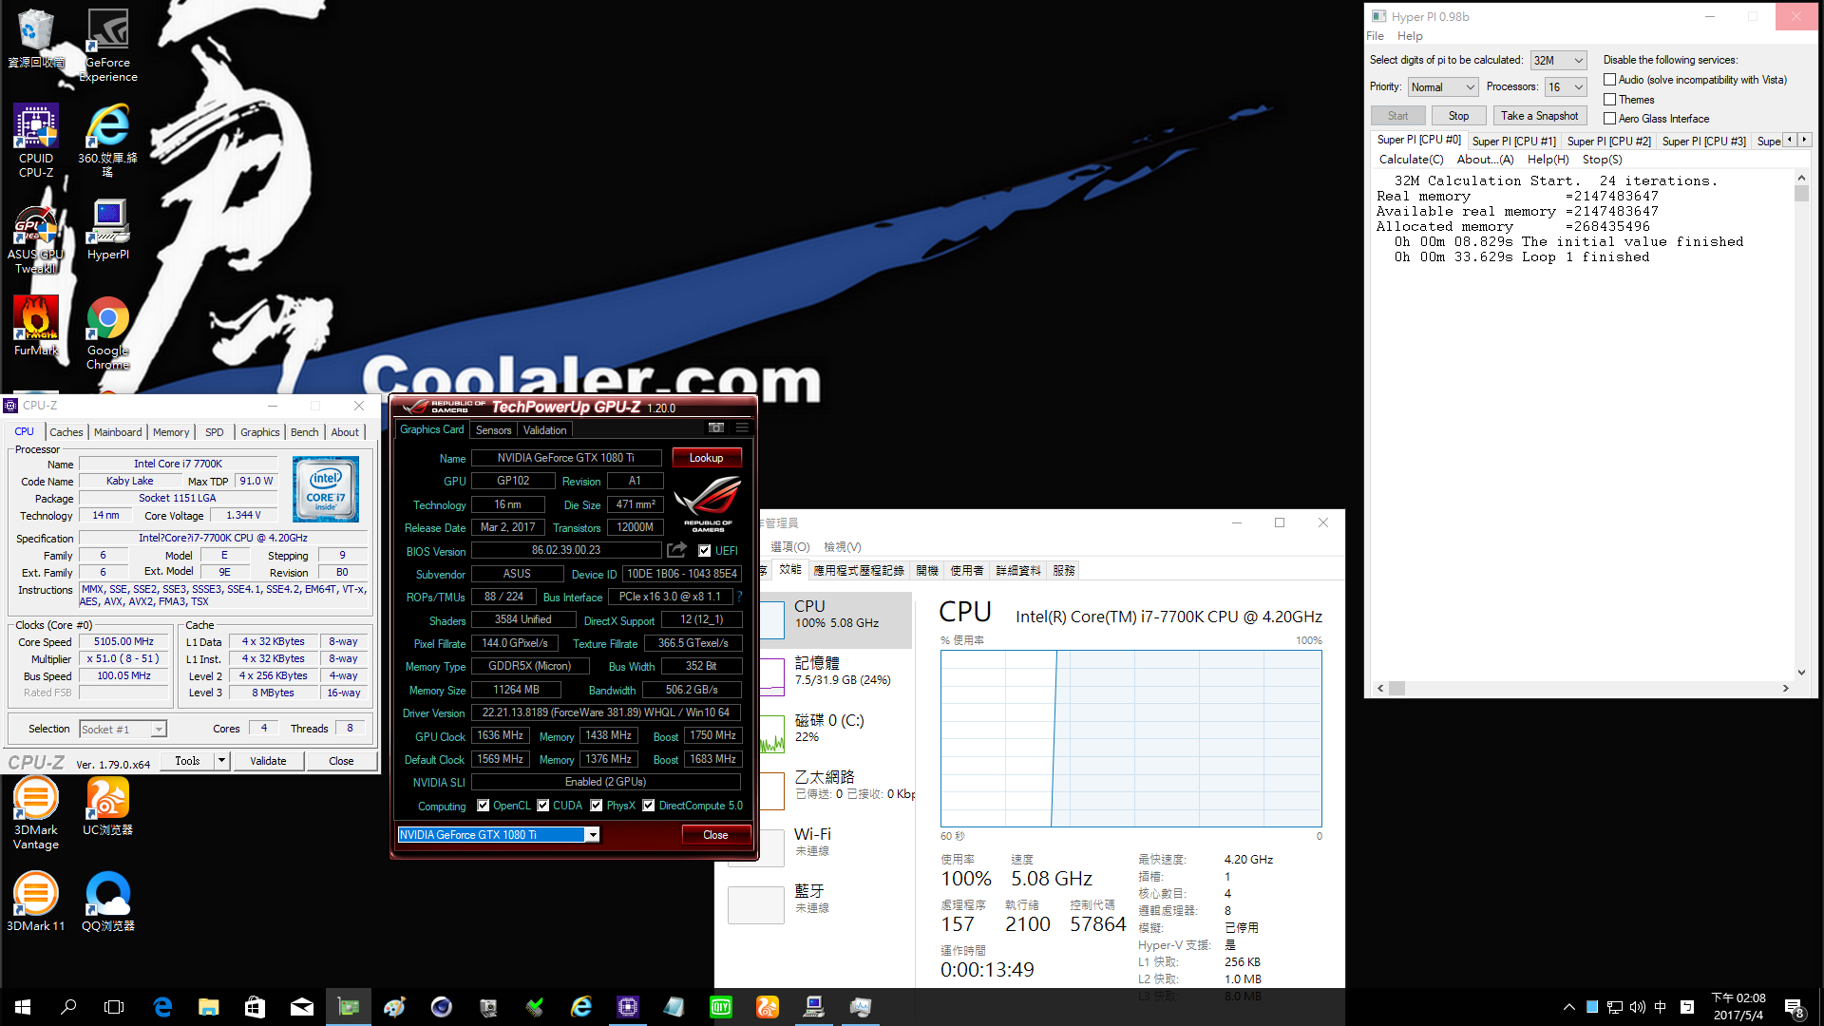Click the Close button in GPU-Z

(715, 835)
